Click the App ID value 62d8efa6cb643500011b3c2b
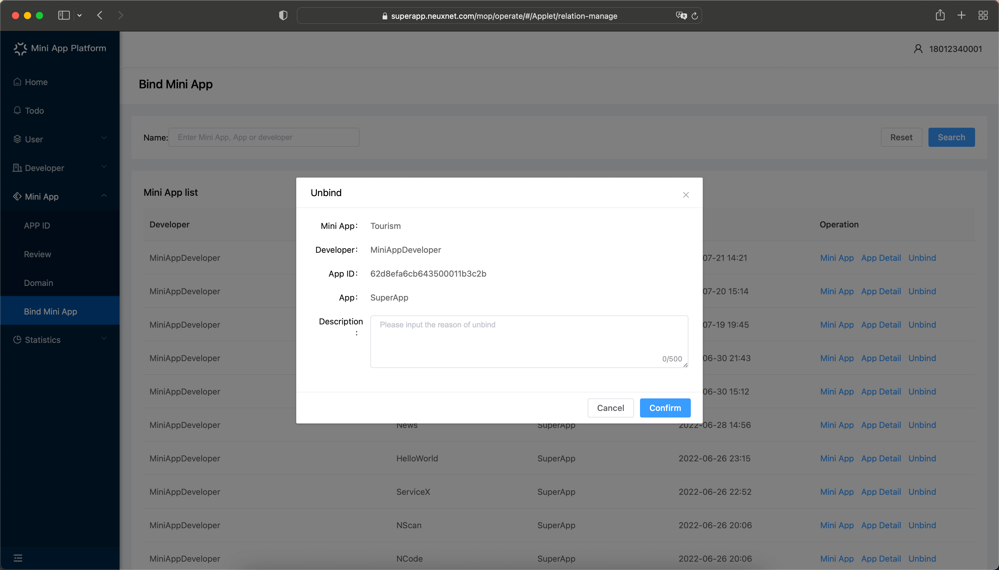Viewport: 999px width, 570px height. coord(428,274)
